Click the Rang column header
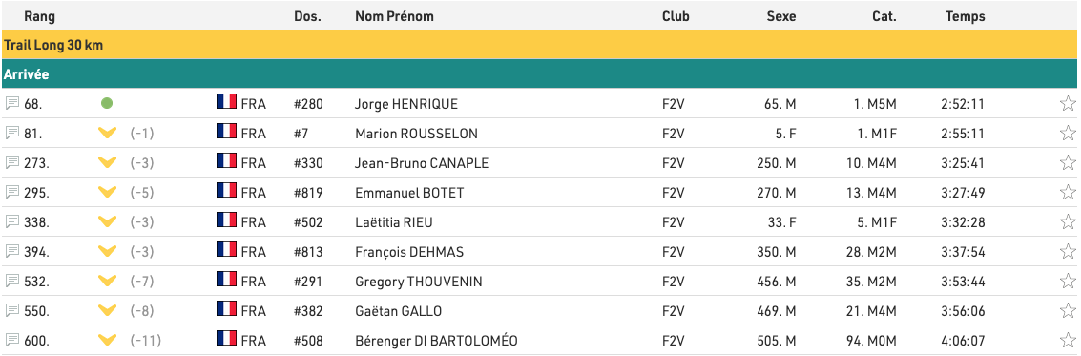 (x=40, y=16)
